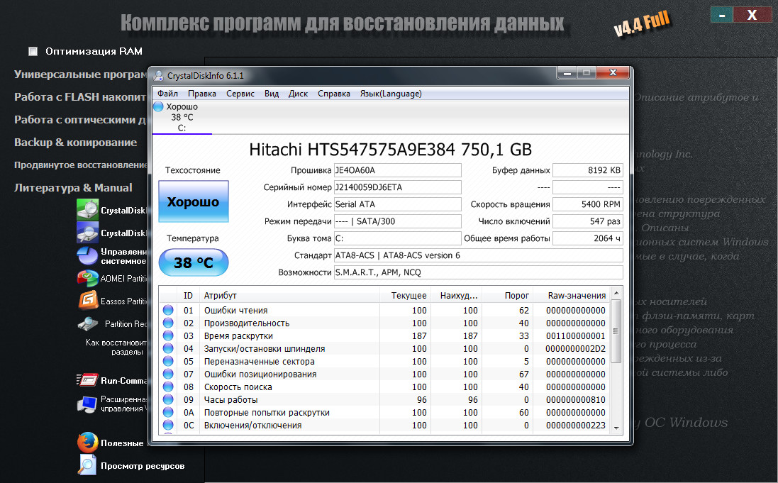
Task: Open Вид menu in CrystalDiskInfo
Action: [x=272, y=94]
